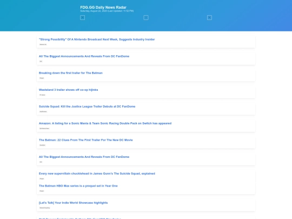Click source tag under supervillain chucklehead headline
The image size is (292, 219).
tap(42, 178)
